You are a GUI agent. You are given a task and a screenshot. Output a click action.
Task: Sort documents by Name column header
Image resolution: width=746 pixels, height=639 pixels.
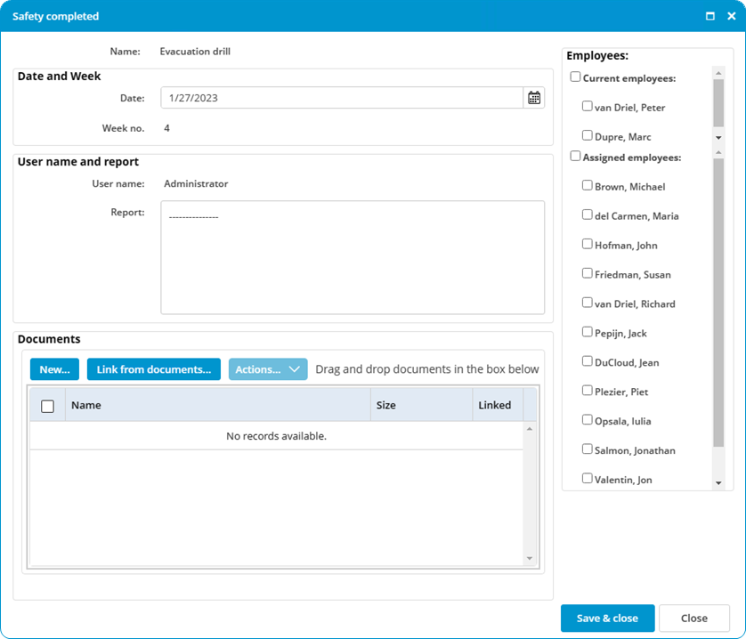tap(218, 405)
